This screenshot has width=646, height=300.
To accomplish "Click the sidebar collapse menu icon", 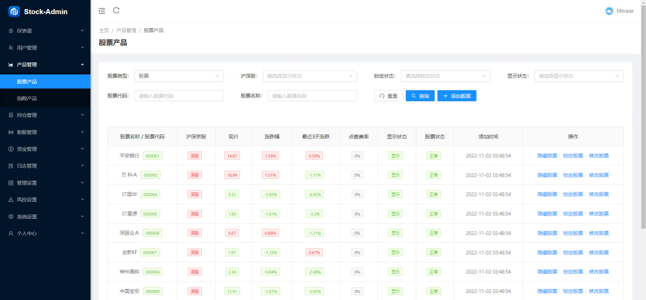I will tap(102, 11).
